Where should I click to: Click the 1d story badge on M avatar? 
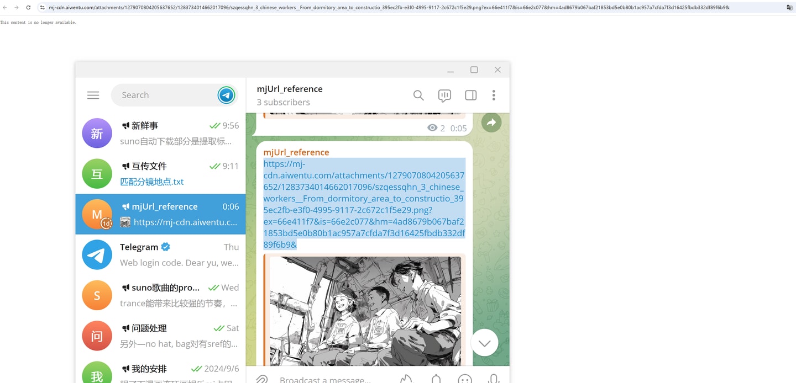(x=106, y=224)
